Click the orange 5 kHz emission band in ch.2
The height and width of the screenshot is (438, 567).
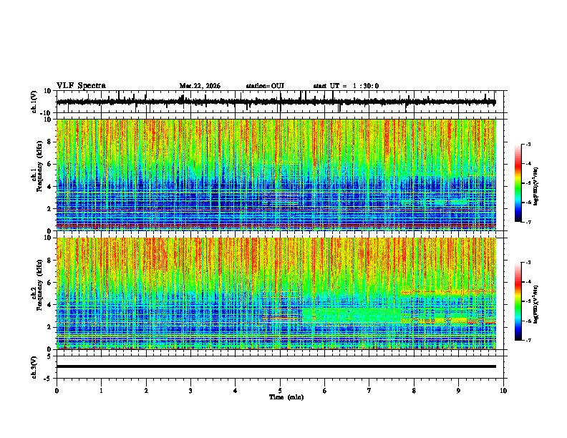point(448,291)
